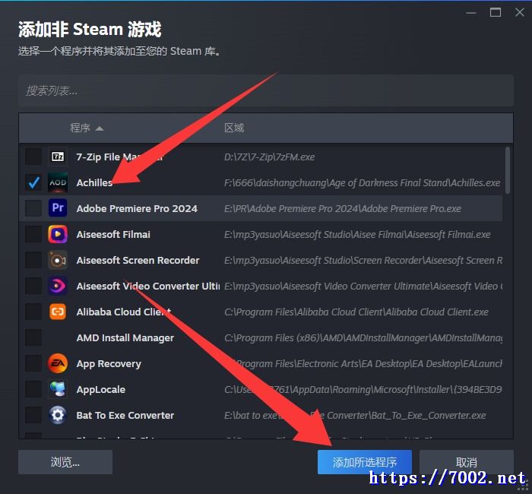Click the D:\7Z\7-Zip\7zFM.exe path

tap(269, 157)
